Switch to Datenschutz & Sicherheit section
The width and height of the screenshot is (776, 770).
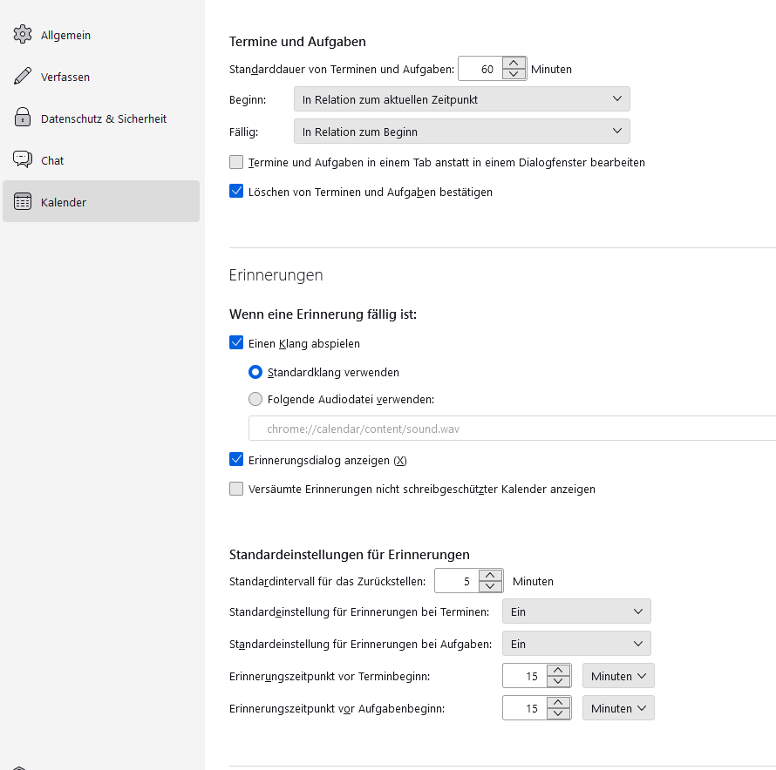point(103,118)
